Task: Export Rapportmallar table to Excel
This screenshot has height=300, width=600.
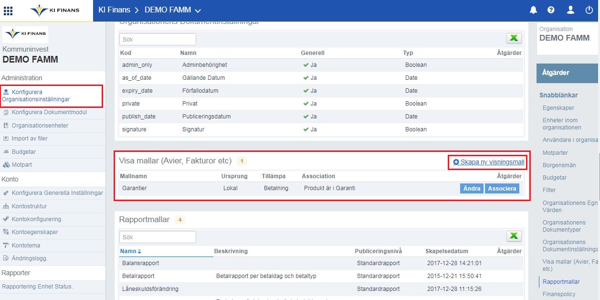Action: [x=514, y=236]
